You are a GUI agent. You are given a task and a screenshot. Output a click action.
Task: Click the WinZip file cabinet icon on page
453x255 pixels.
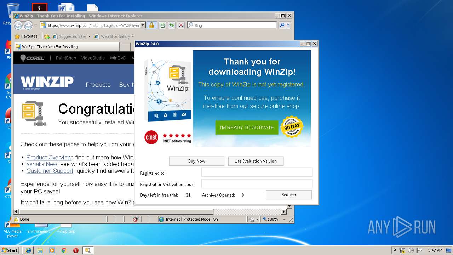pos(34,113)
